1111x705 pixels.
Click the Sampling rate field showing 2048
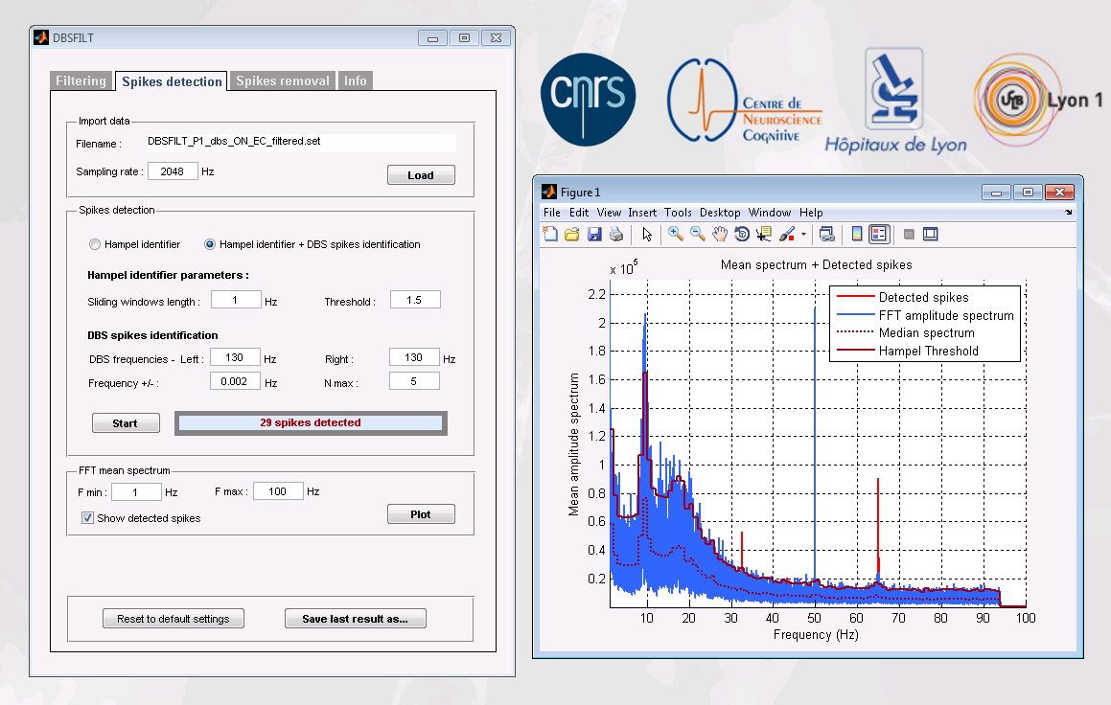(173, 171)
